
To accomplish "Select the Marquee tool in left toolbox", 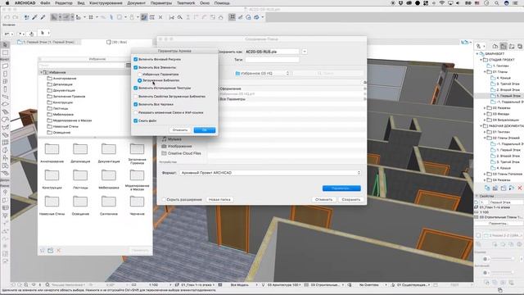I will (5, 52).
